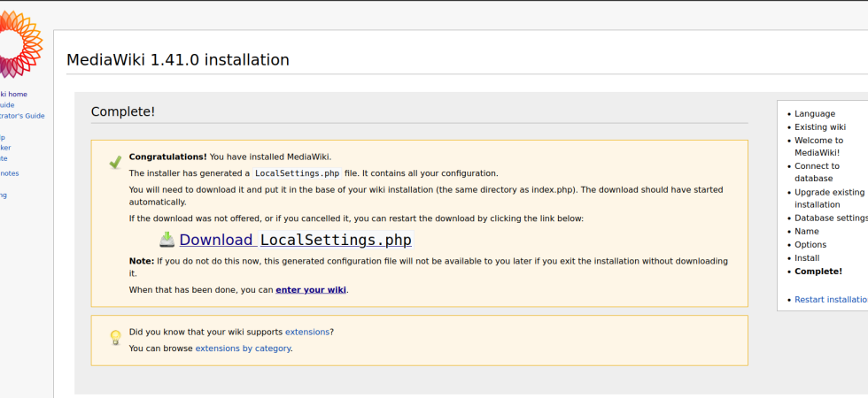Select the 'Connect to database' step
This screenshot has height=398, width=868.
pos(817,172)
